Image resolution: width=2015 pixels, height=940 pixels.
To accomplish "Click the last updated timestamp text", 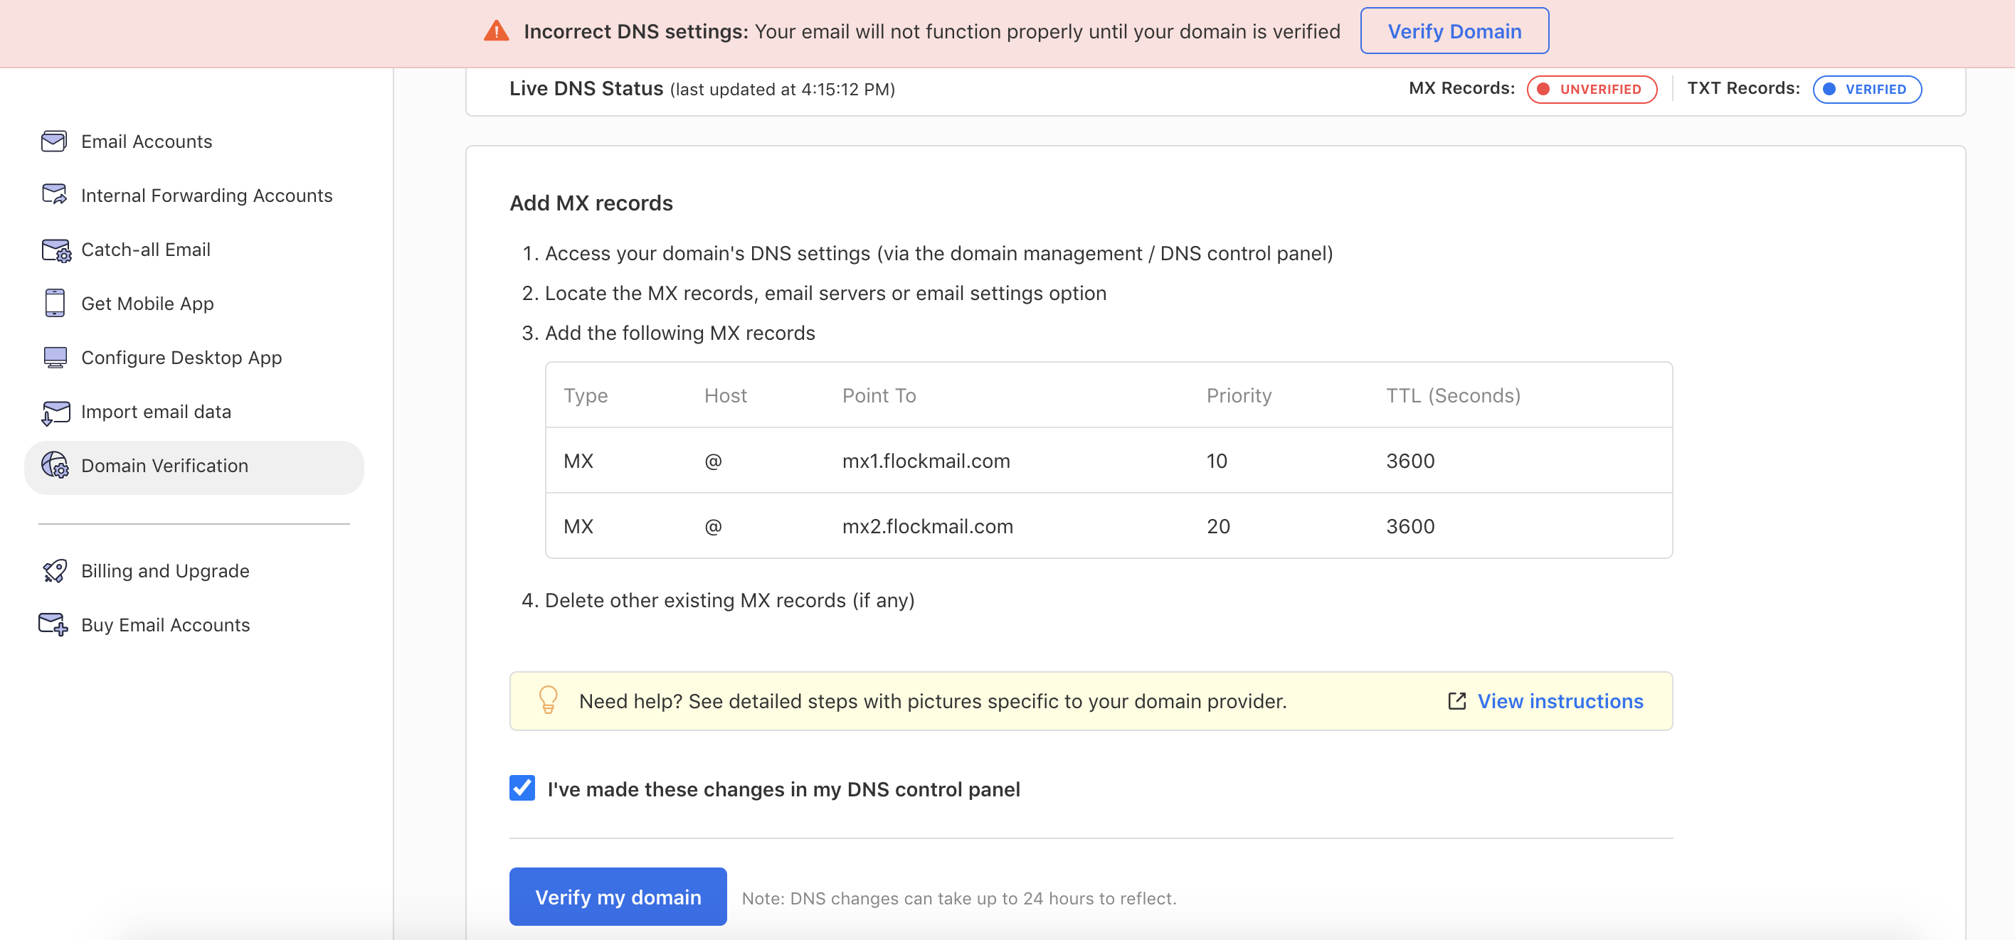I will point(782,90).
